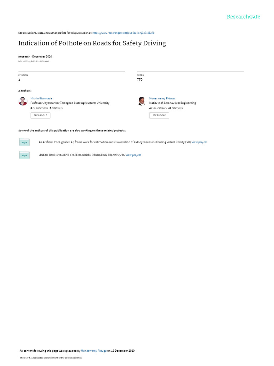The height and width of the screenshot is (366, 274).
Task: Click Munaswamy Pidugu uploader link at page bottom
Action: pos(94,351)
